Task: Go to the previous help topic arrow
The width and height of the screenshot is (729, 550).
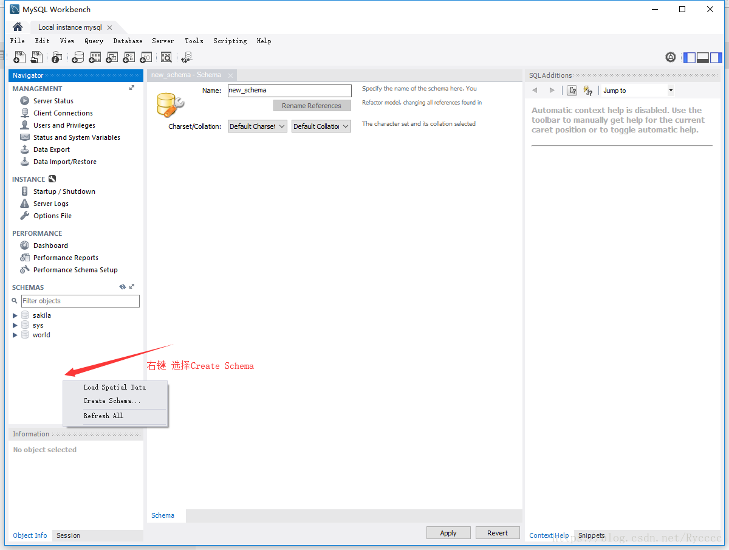Action: [x=535, y=91]
